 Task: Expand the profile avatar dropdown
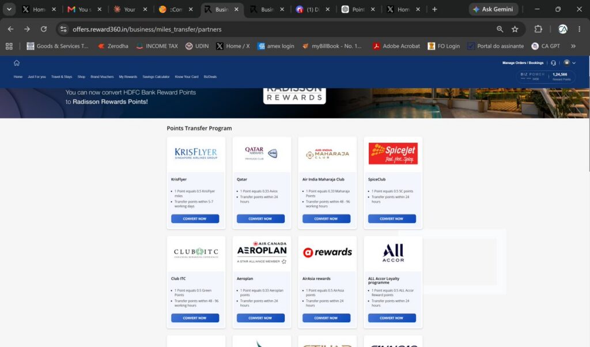(x=569, y=63)
